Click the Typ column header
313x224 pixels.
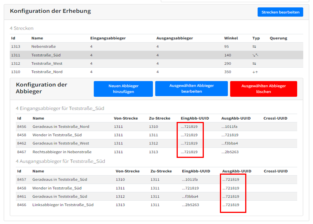(x=256, y=38)
